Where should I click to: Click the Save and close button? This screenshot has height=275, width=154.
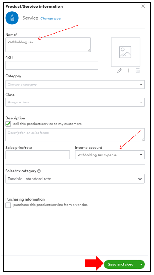(x=121, y=264)
